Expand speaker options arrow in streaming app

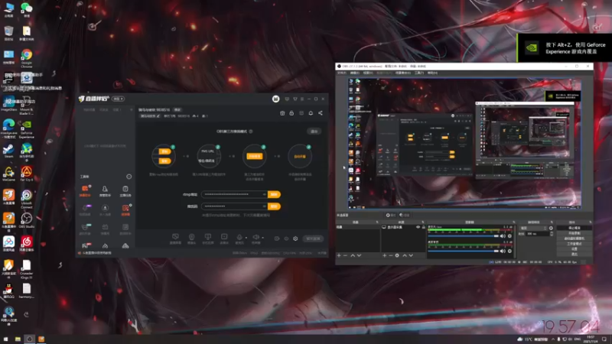[262, 238]
